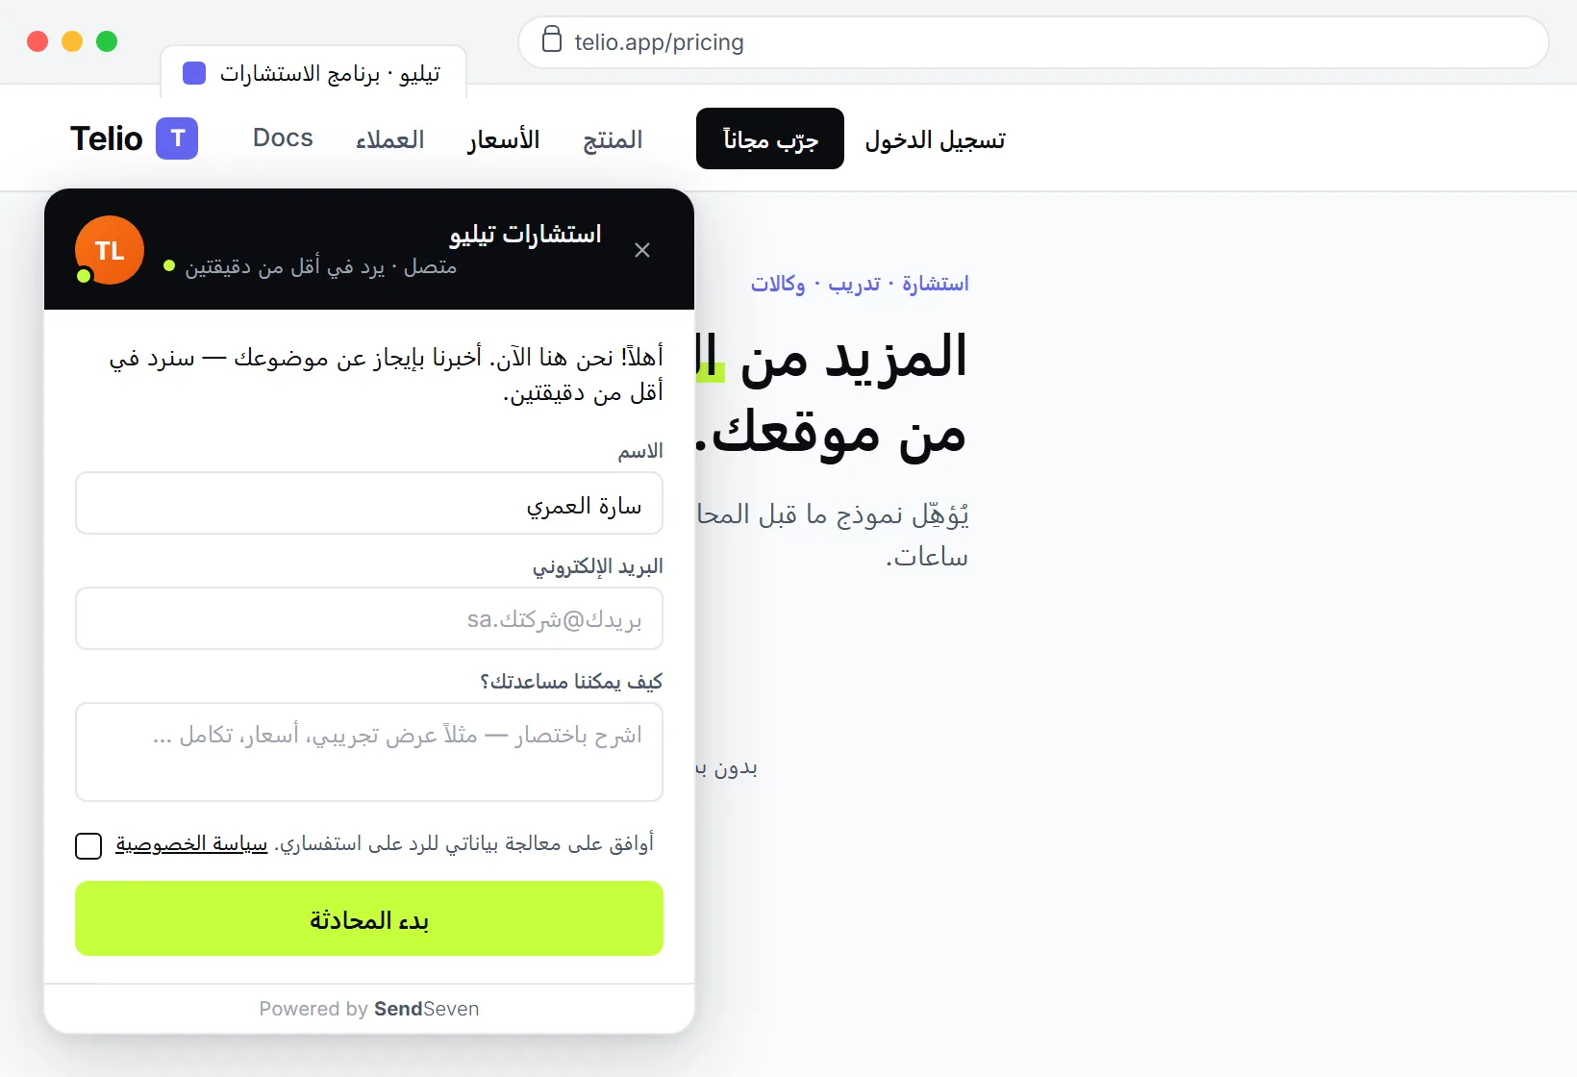Click the جرّب مجاناً button
The height and width of the screenshot is (1077, 1577).
click(x=770, y=138)
